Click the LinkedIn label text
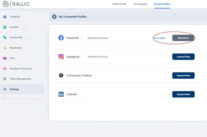207x137 pixels. click(x=72, y=94)
